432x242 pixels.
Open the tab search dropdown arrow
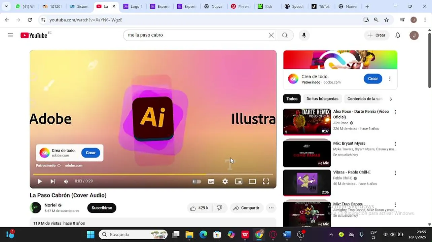(x=6, y=6)
